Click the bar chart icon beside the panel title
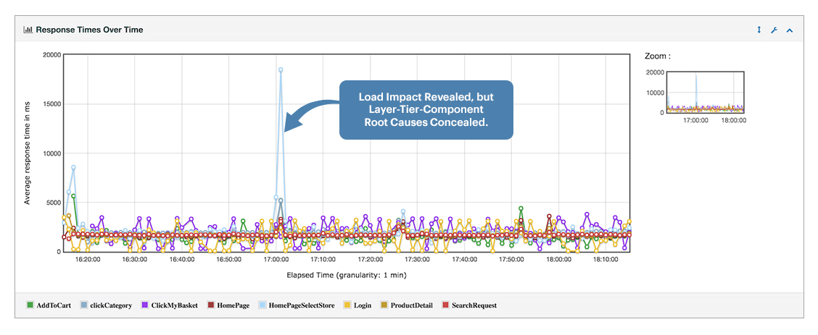818x335 pixels. pos(28,30)
